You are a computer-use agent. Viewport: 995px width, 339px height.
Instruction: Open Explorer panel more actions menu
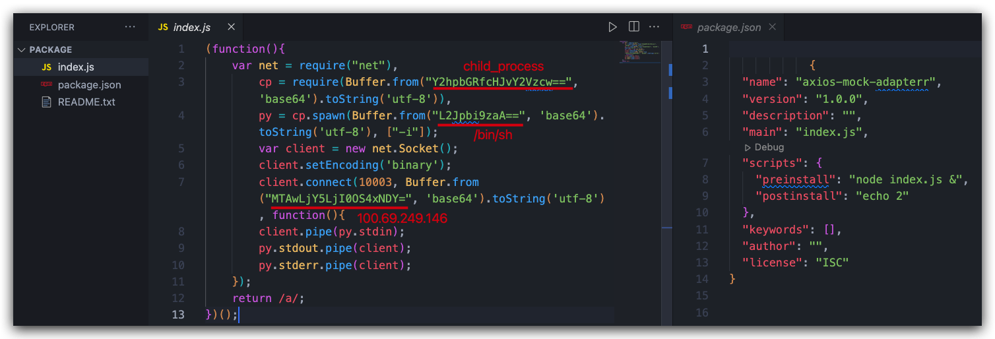[x=130, y=27]
